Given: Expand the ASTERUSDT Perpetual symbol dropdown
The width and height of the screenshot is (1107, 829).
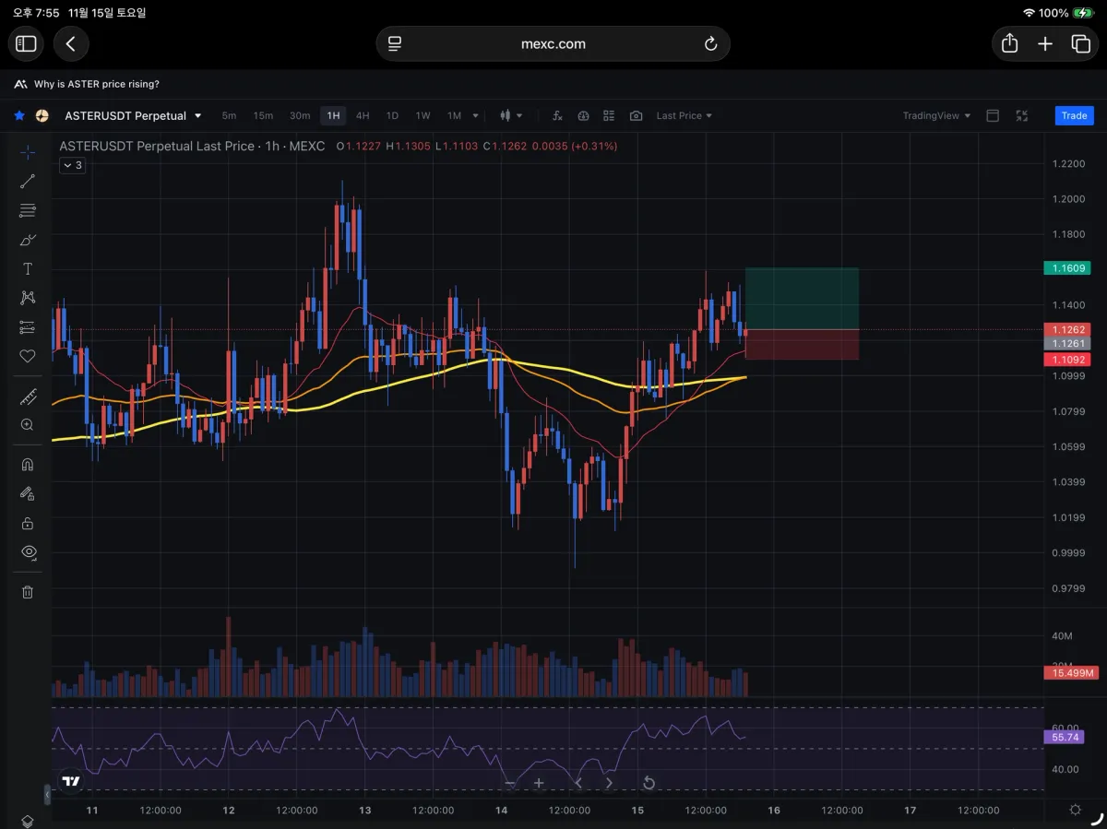Looking at the screenshot, I should (x=197, y=116).
